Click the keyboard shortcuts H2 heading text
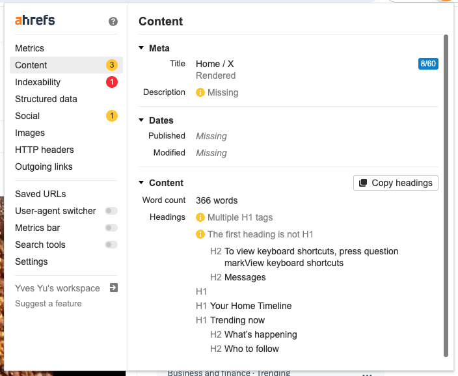 tap(311, 257)
